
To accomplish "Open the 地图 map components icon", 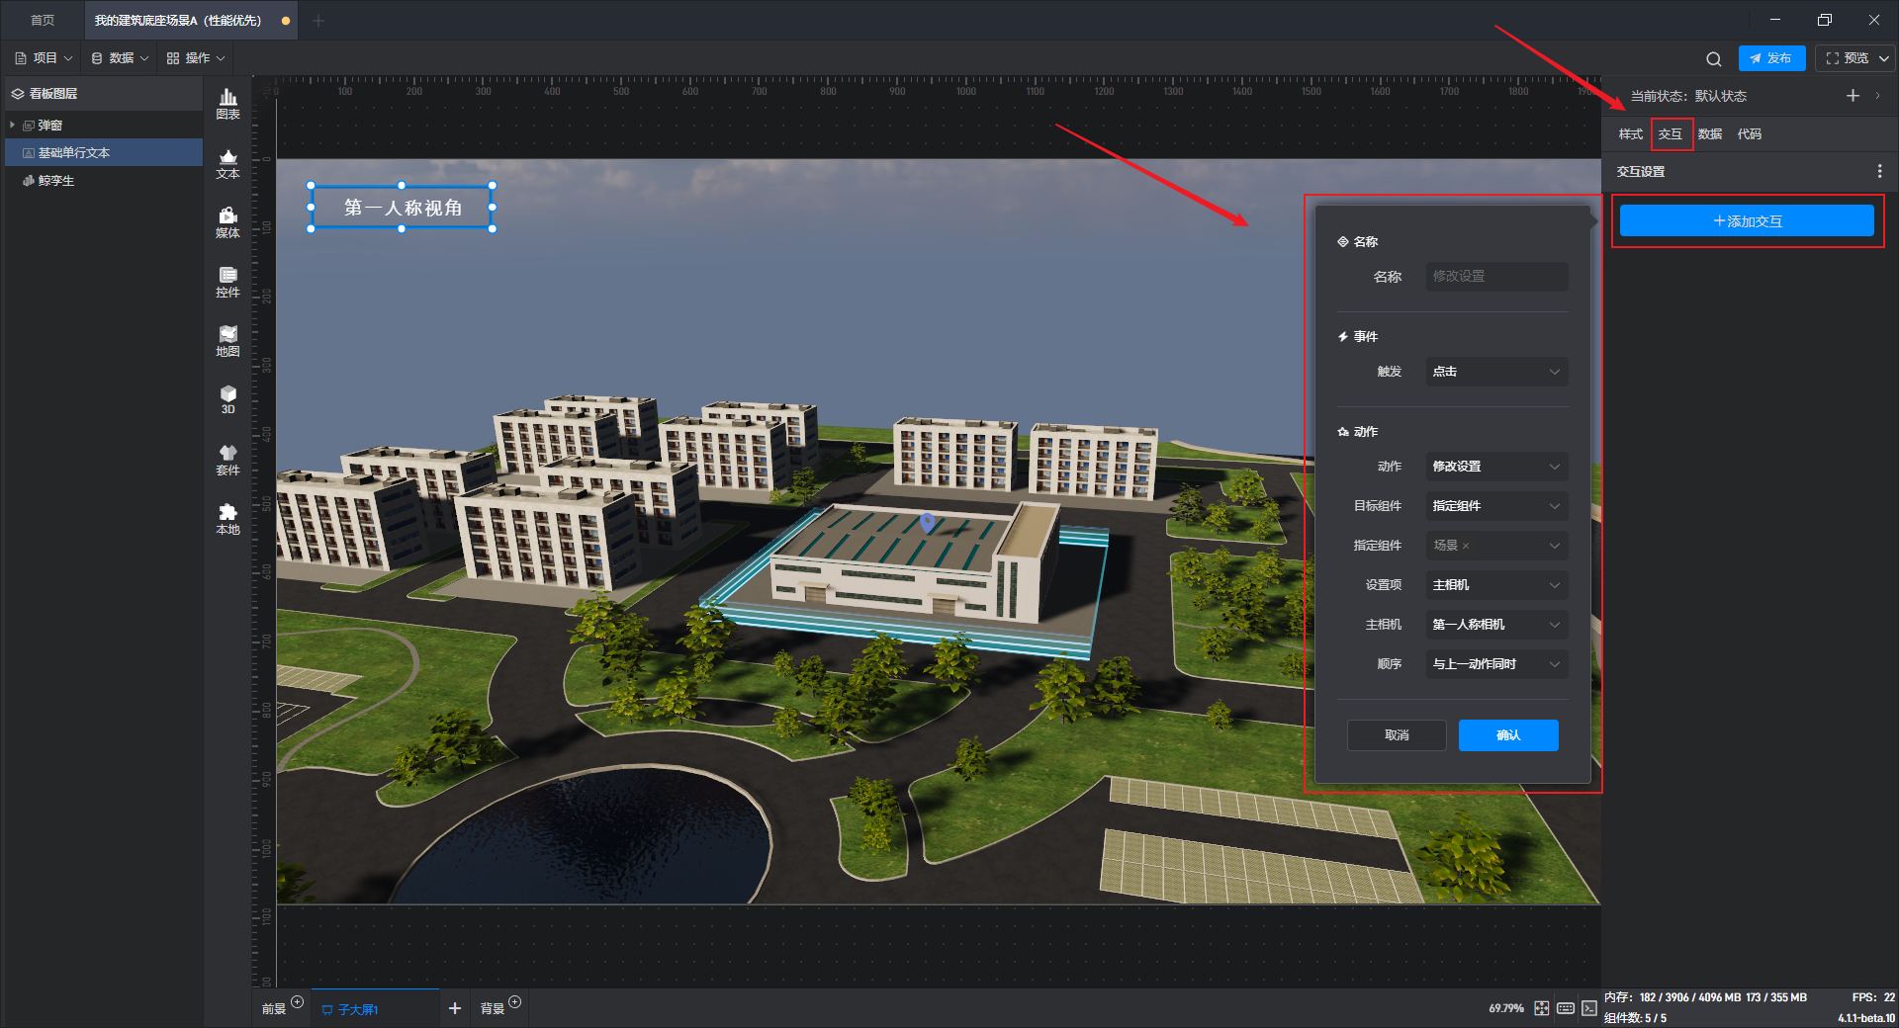I will pyautogui.click(x=227, y=341).
